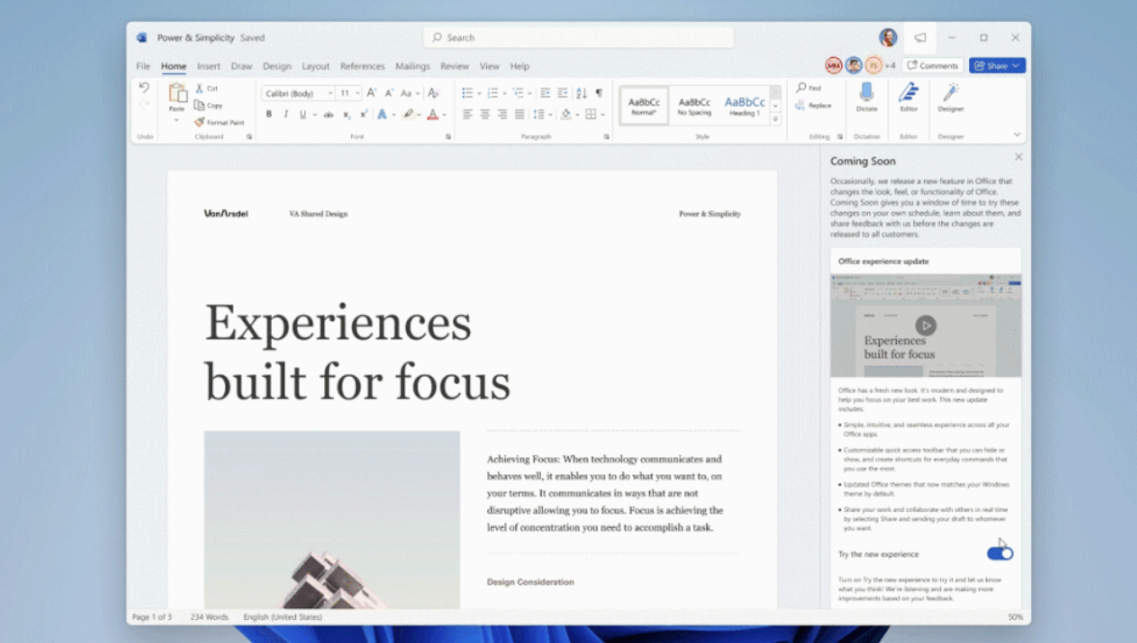Expand the Paste options arrow

click(176, 120)
